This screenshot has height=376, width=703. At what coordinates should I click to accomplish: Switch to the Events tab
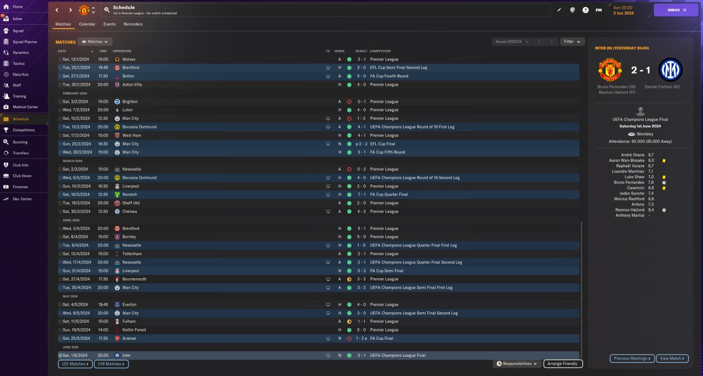click(109, 24)
